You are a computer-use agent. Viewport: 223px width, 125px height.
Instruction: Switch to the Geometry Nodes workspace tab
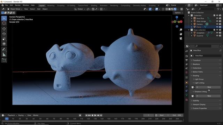coord(139,6)
